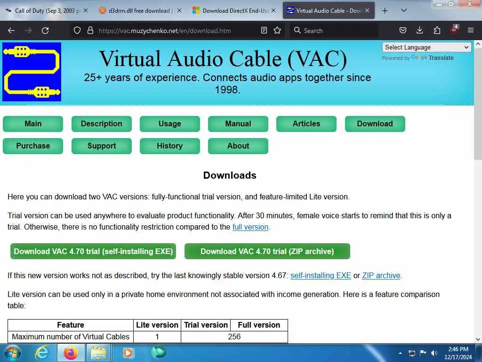Open the About page button
Screen dimensions: 482x362
(238, 146)
